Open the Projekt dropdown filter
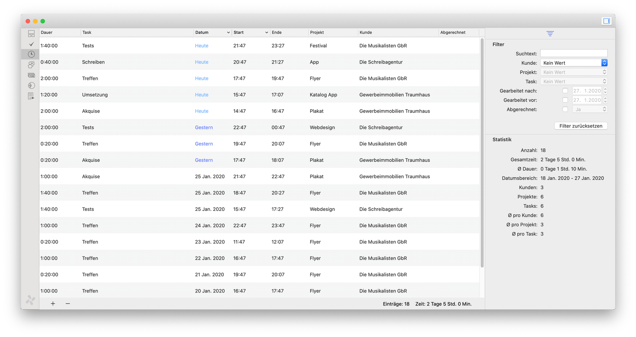The height and width of the screenshot is (337, 636). (x=574, y=72)
